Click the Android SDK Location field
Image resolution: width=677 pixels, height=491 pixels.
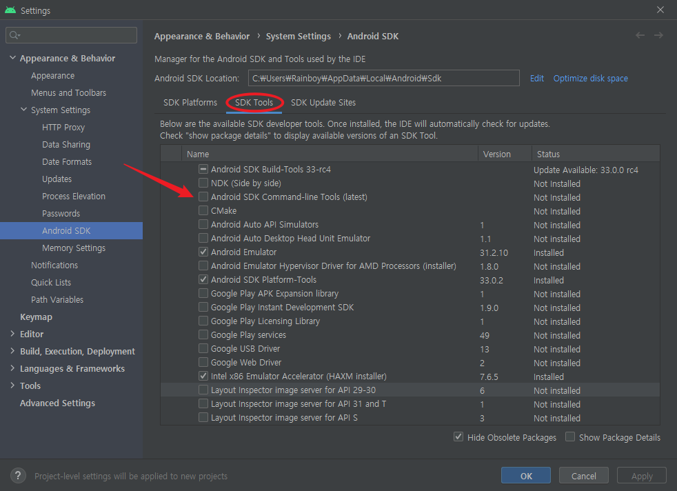384,78
